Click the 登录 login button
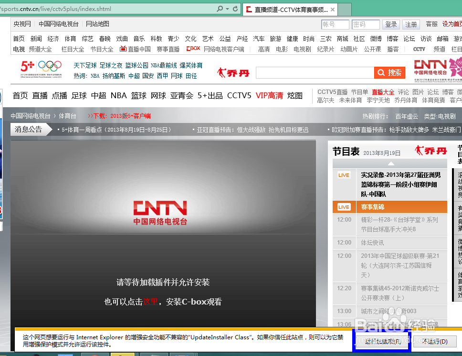 click(x=391, y=24)
